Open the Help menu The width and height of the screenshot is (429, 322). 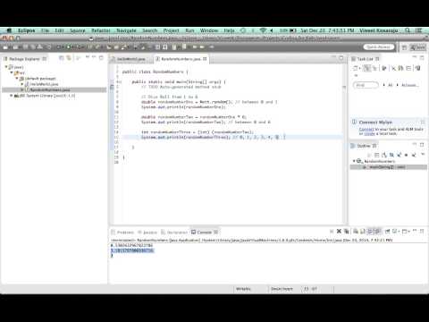[x=229, y=30]
